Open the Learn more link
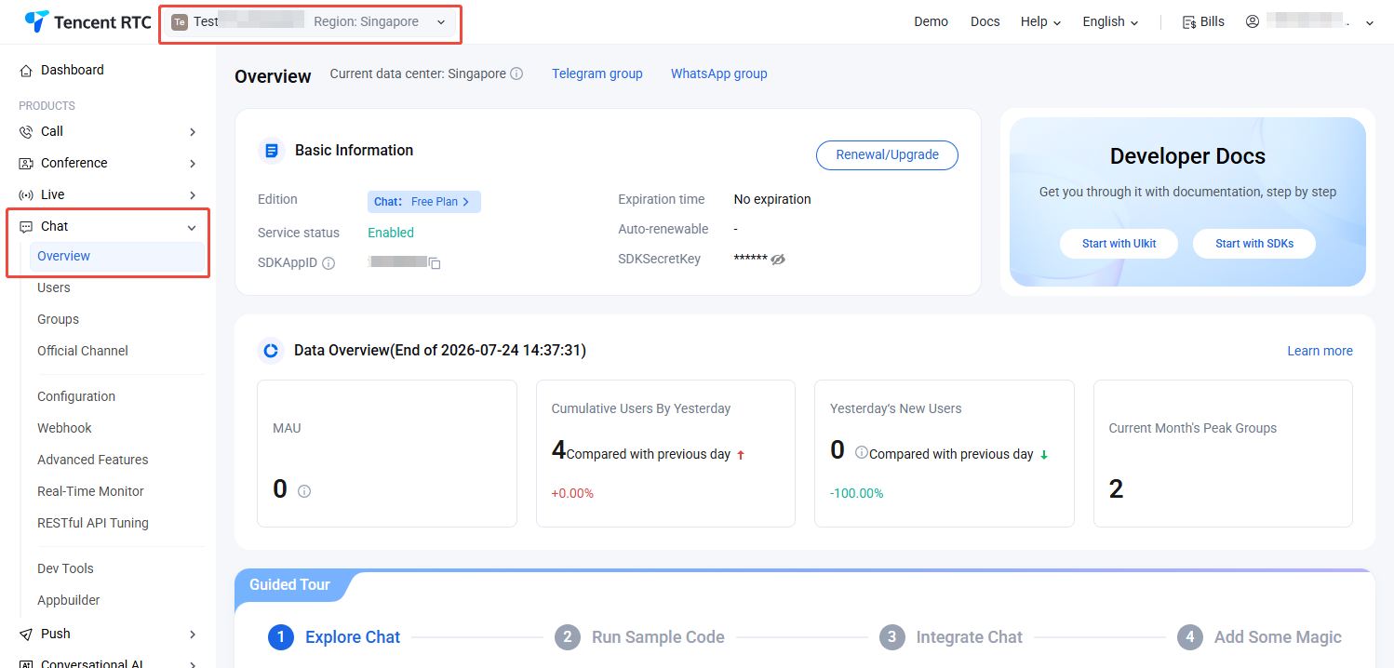Image resolution: width=1394 pixels, height=668 pixels. click(1320, 351)
